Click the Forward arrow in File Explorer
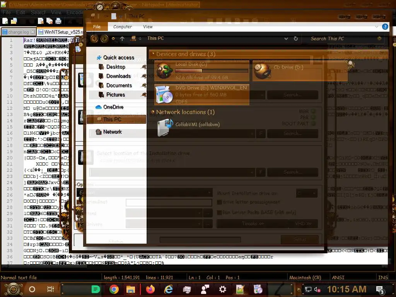396x297 pixels. [x=104, y=39]
